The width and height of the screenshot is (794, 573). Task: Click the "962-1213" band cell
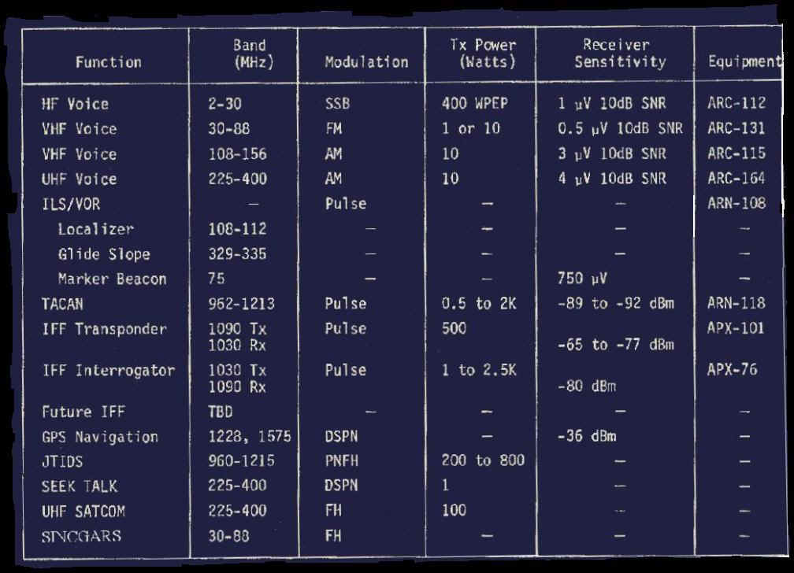[242, 304]
